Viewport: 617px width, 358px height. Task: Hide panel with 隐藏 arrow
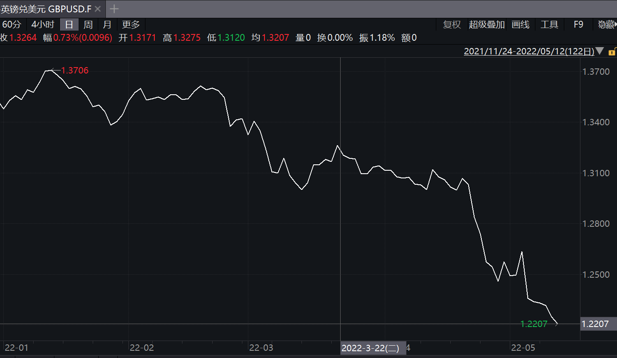(607, 25)
